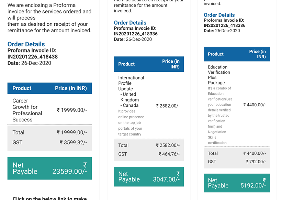The image size is (282, 200).
Task: Click the Net Payable 5192.00 green box
Action: (x=237, y=183)
